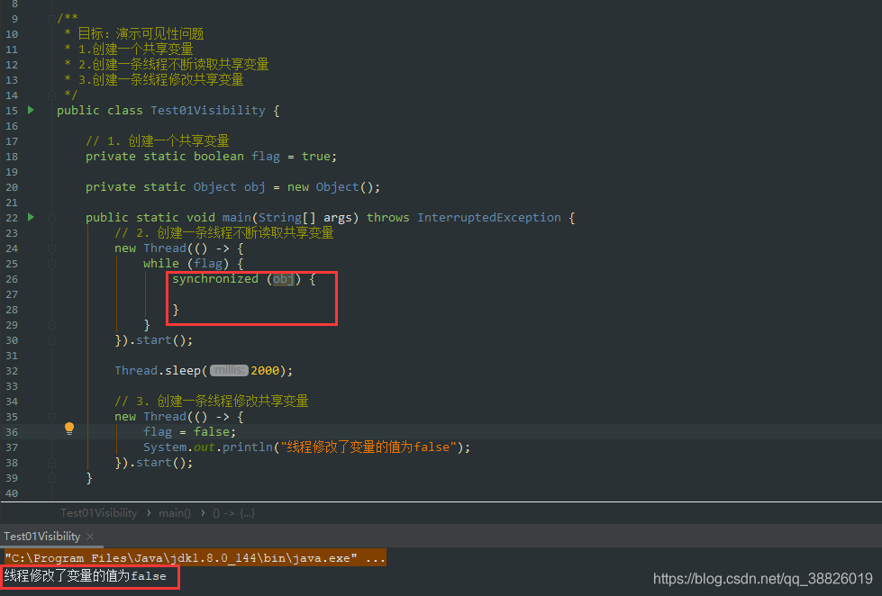
Task: Click the console output 线程修改了变量的值为false
Action: [86, 576]
